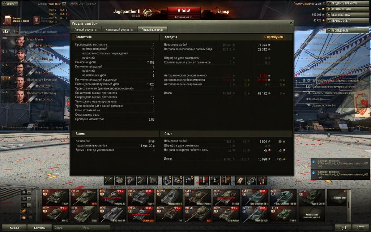Image resolution: width=371 pixels, height=232 pixels.
Task: Select the T110E5 tank
Action: [x=226, y=197]
